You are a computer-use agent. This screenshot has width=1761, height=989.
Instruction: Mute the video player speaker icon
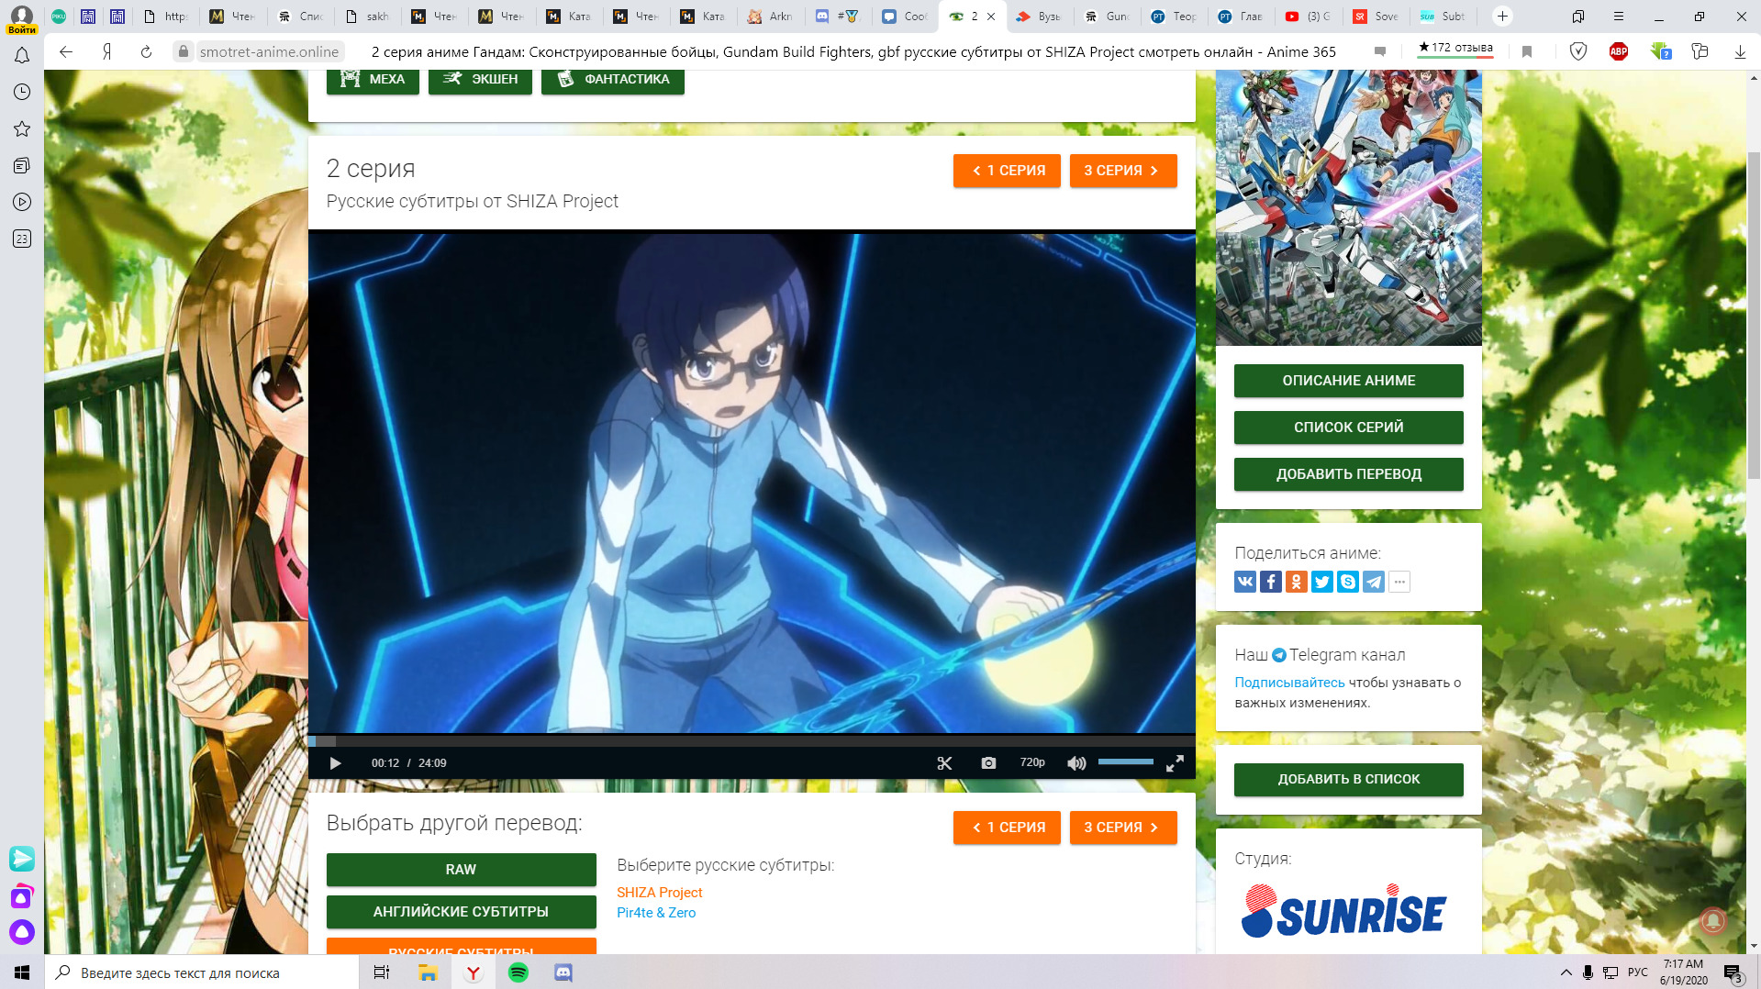point(1076,763)
